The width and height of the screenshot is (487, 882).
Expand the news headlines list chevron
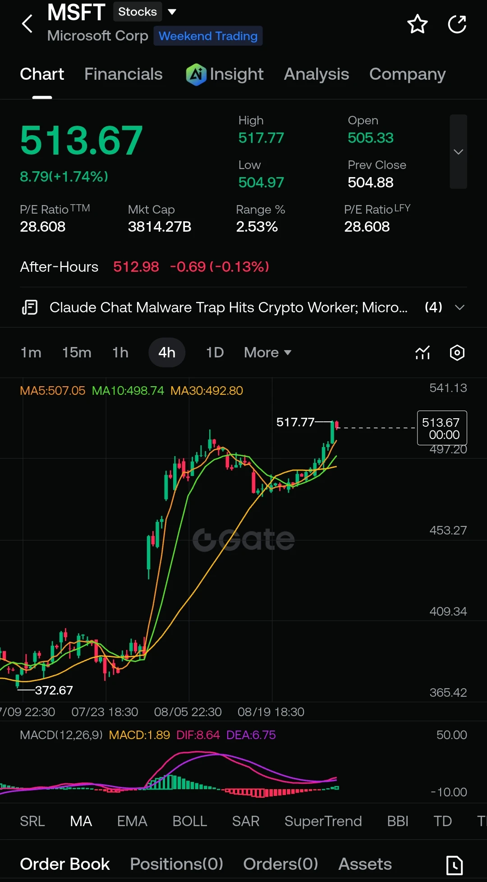[x=459, y=307]
